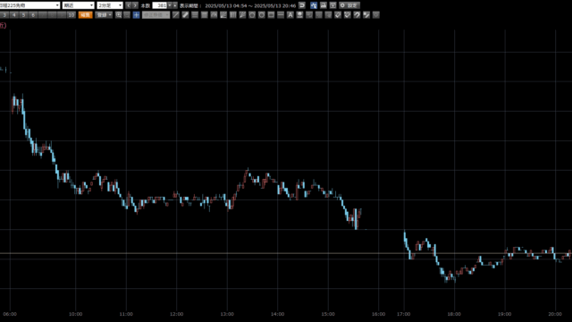Click the orange 編集 edit button

[x=86, y=15]
